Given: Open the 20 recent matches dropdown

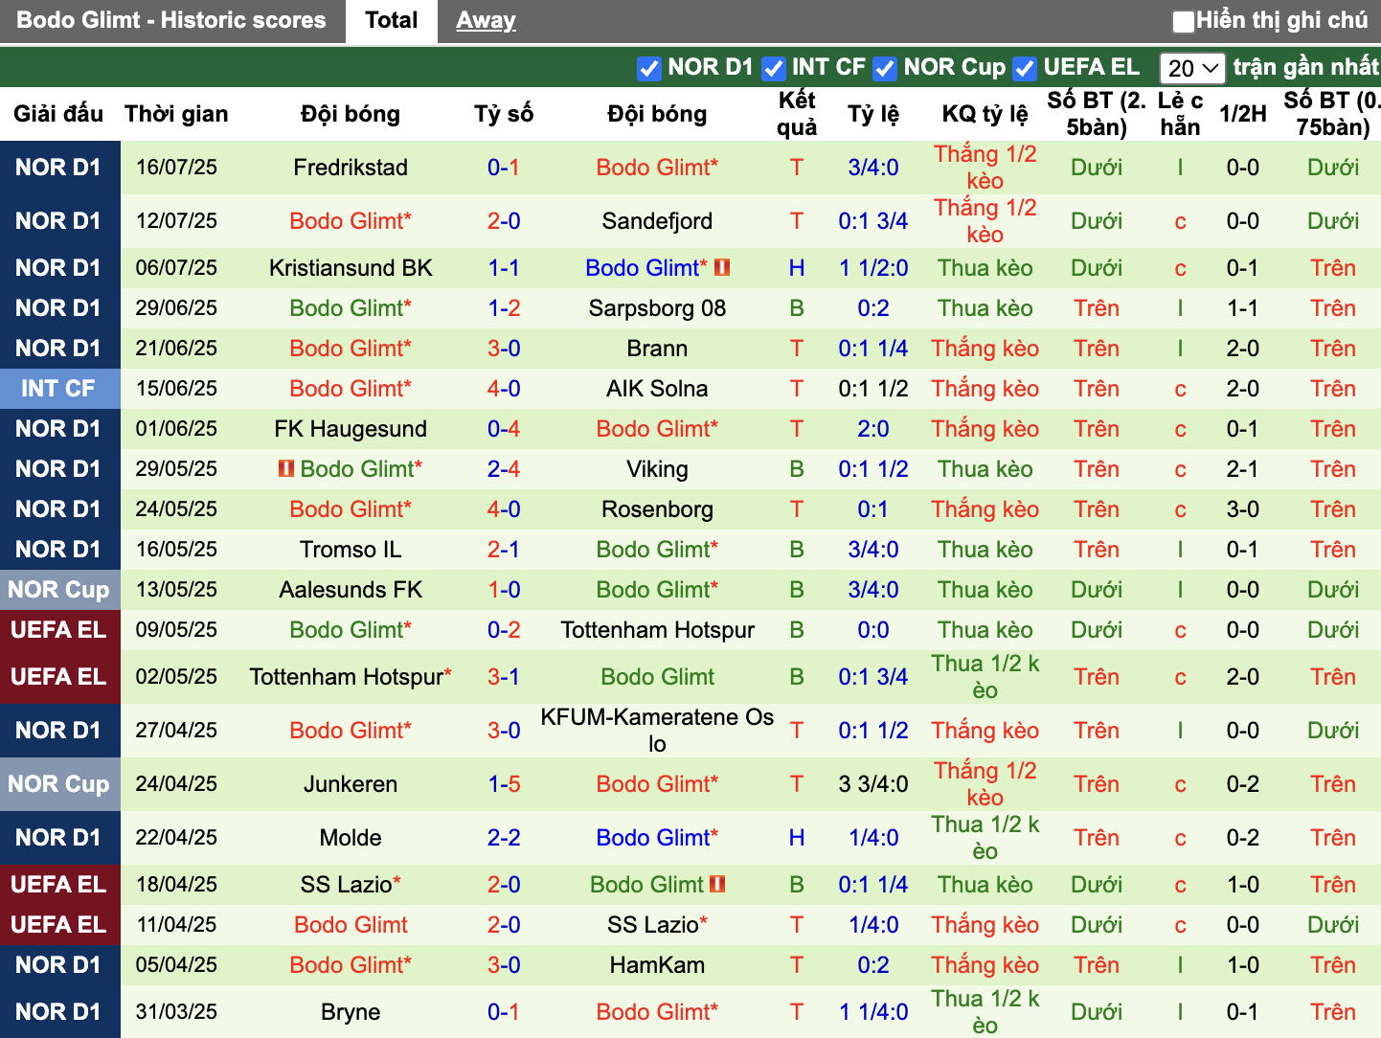Looking at the screenshot, I should click(1193, 68).
